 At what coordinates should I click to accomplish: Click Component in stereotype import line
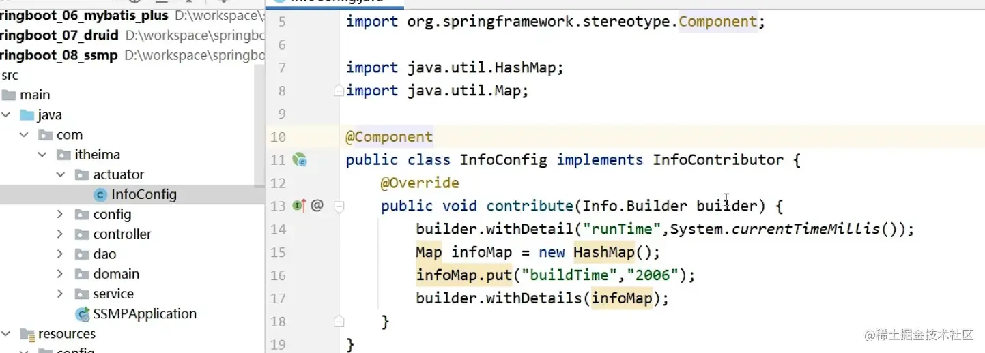click(x=717, y=22)
